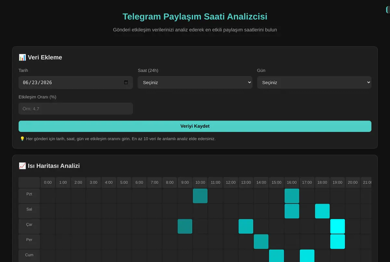
Task: Click the 17:00 column header
Action: [x=307, y=182]
